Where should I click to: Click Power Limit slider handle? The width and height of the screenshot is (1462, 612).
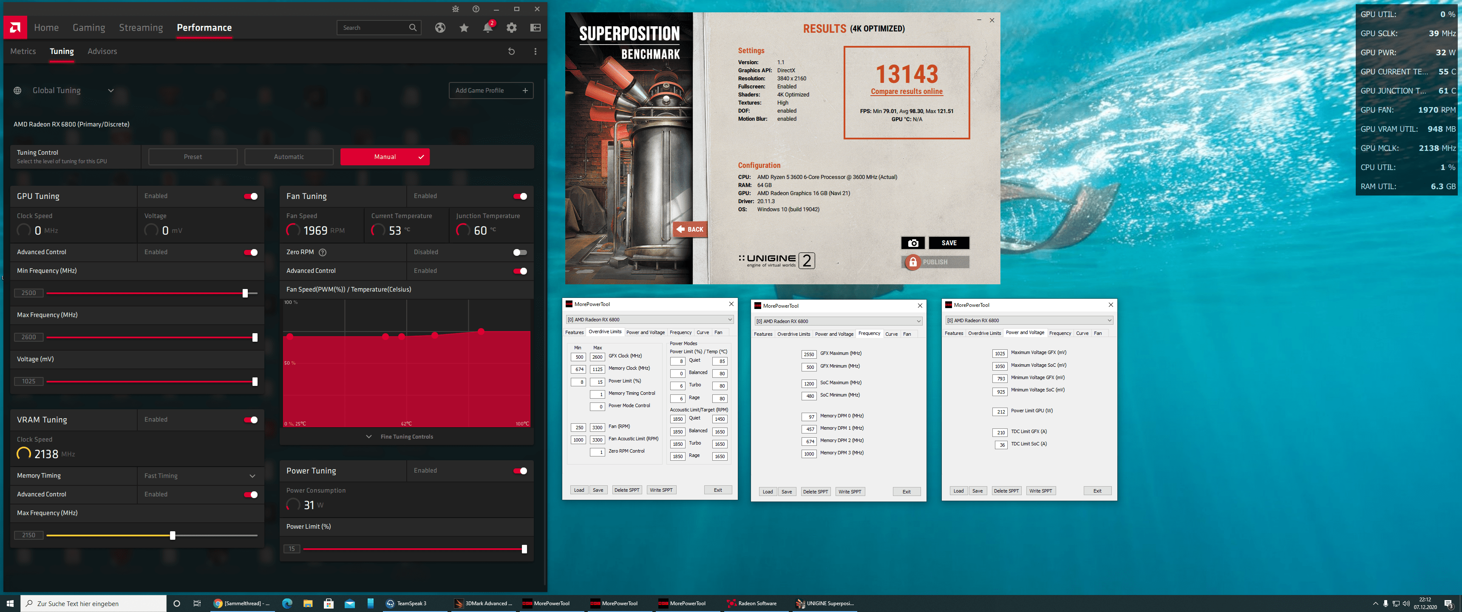524,549
